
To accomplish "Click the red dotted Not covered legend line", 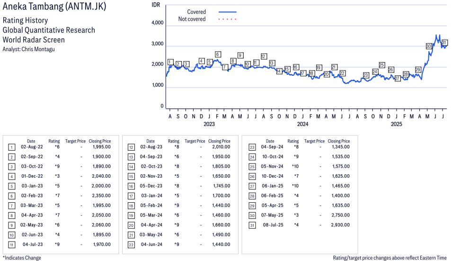I will pyautogui.click(x=228, y=19).
